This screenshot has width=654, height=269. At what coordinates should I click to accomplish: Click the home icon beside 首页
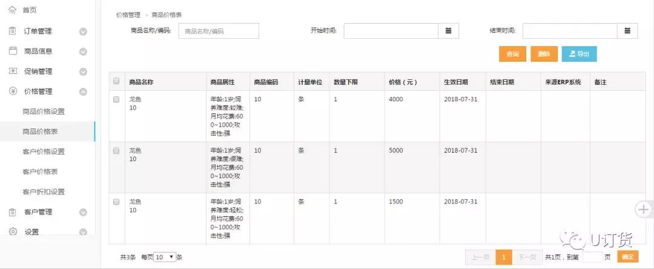coord(13,10)
